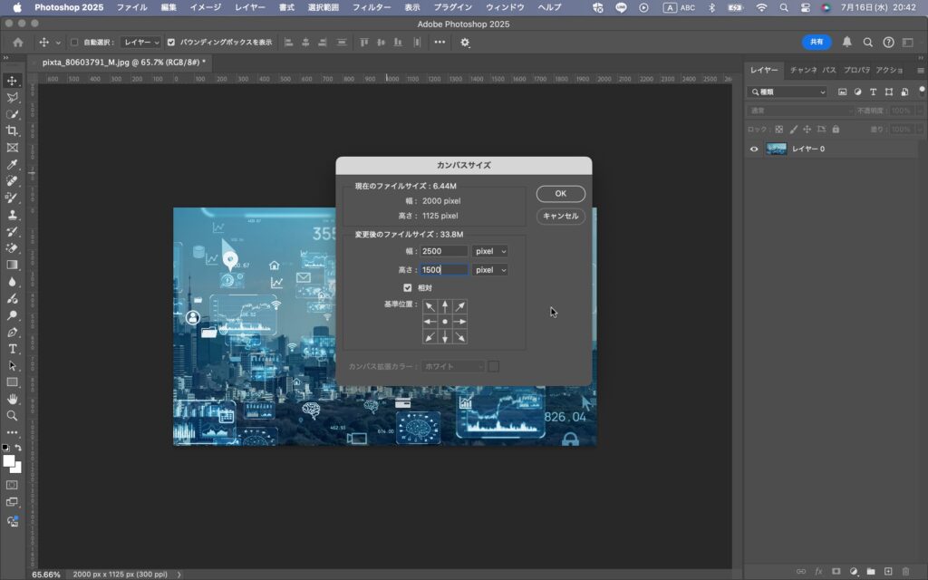928x580 pixels.
Task: Toggle the layer filter on/off switch
Action: 922,91
